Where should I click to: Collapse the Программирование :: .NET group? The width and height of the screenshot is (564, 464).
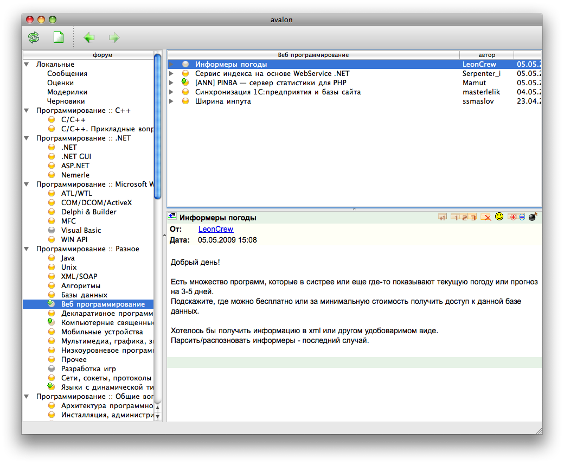click(26, 138)
